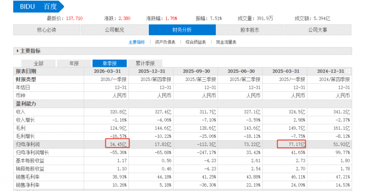Select the 财务分析 tab
Viewport: 366px width, 191px height.
pos(182,30)
